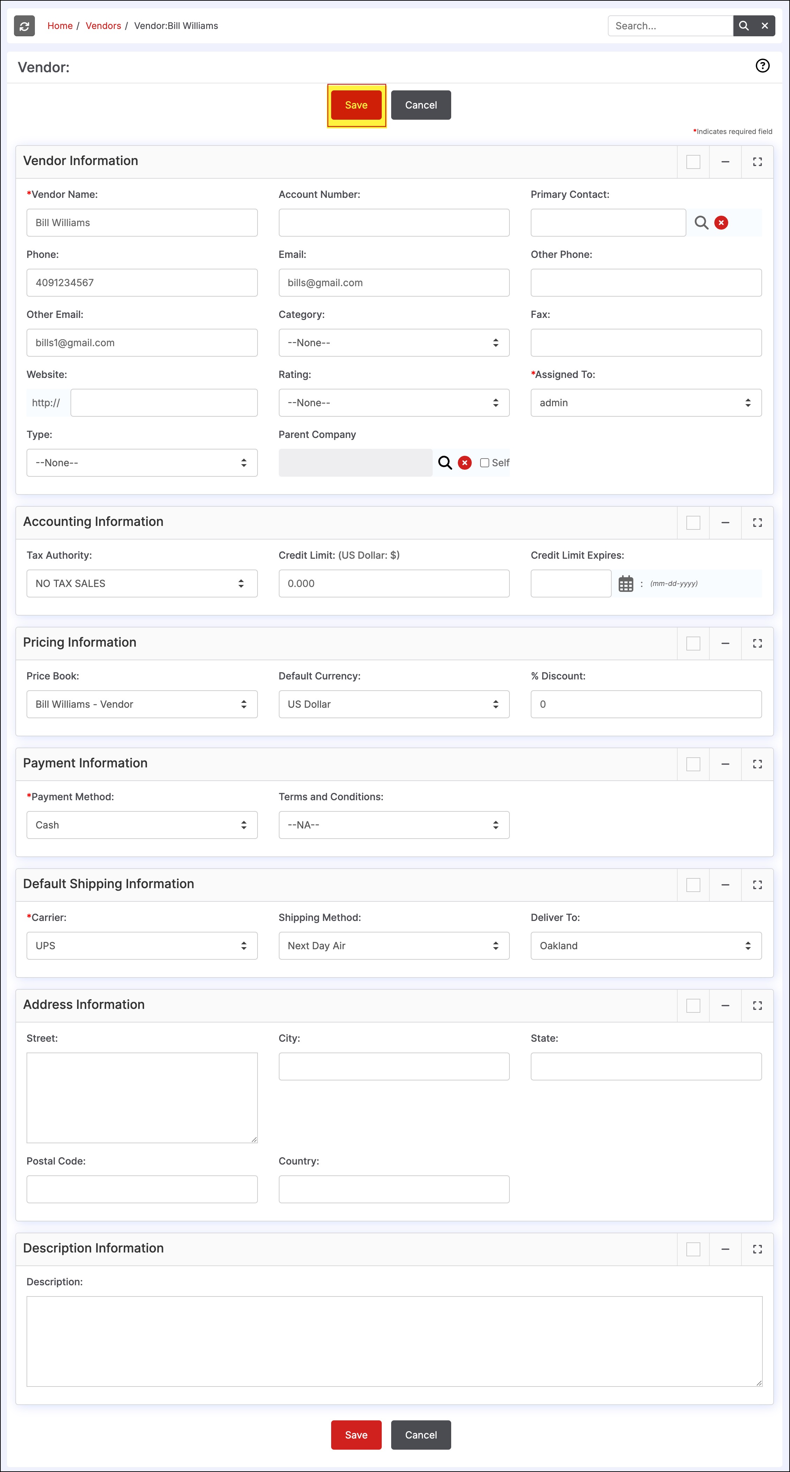
Task: Open the Terms and Conditions dropdown
Action: tap(394, 825)
